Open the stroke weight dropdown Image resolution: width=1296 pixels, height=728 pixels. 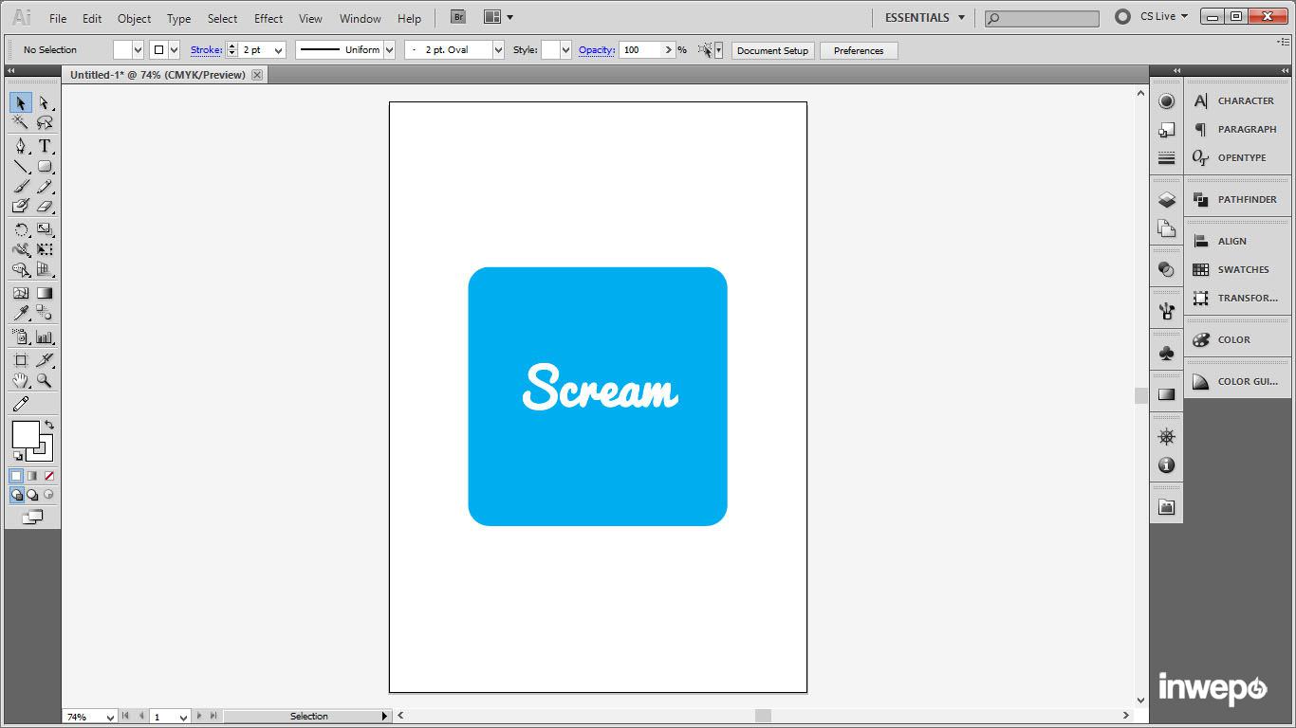pyautogui.click(x=278, y=50)
